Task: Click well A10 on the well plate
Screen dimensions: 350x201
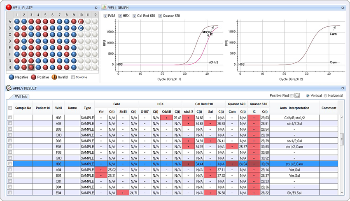Action: [81, 21]
